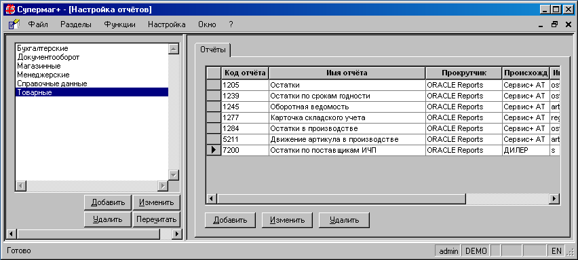
Task: Switch to the Отчёты tab
Action: click(213, 50)
